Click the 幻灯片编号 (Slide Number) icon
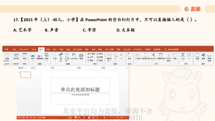 [x=169, y=55]
